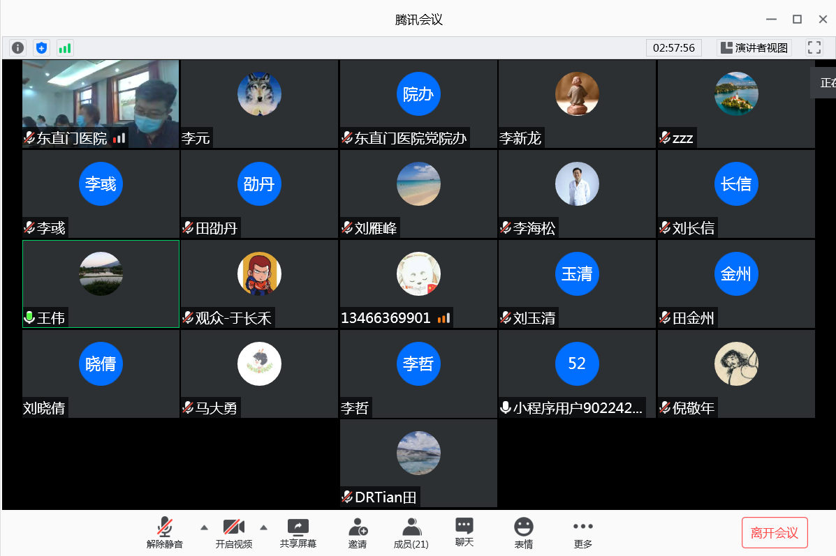Click the 02:57:56 meeting timer
This screenshot has height=556, width=836.
click(x=674, y=47)
